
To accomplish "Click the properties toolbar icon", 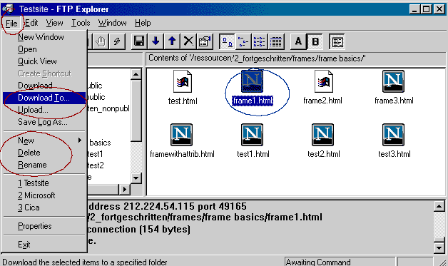I will (205, 41).
